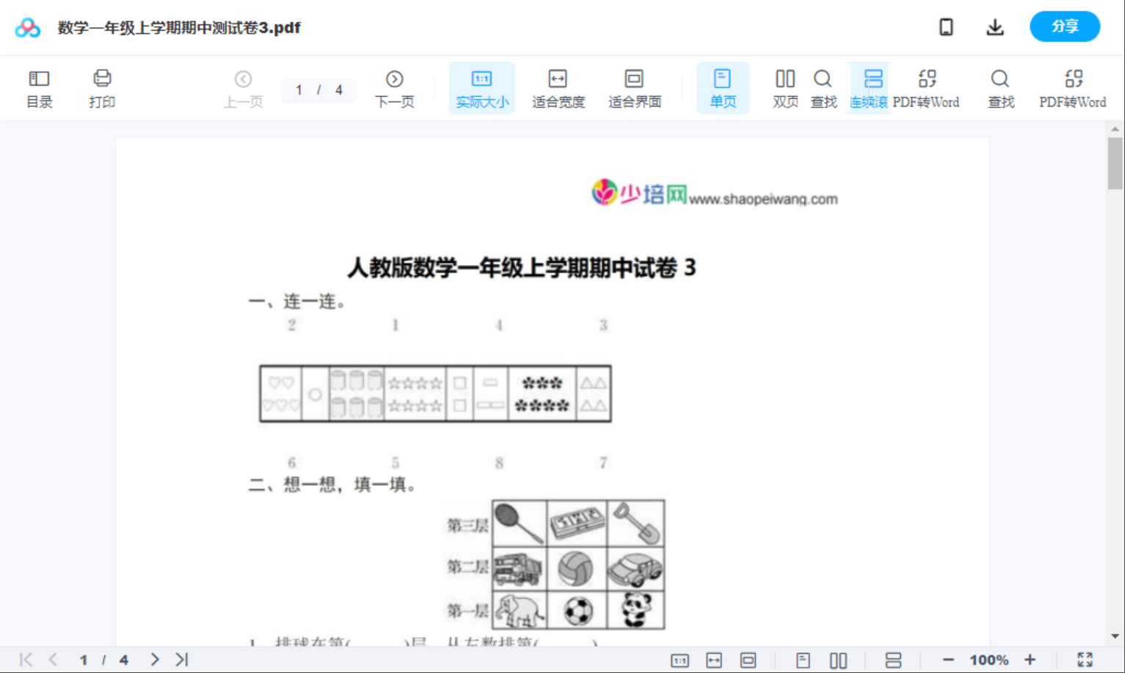
Task: Activate the fullscreen icon in bottom bar
Action: tap(1085, 659)
